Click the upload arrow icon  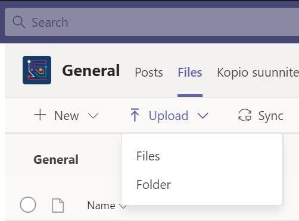click(x=135, y=115)
